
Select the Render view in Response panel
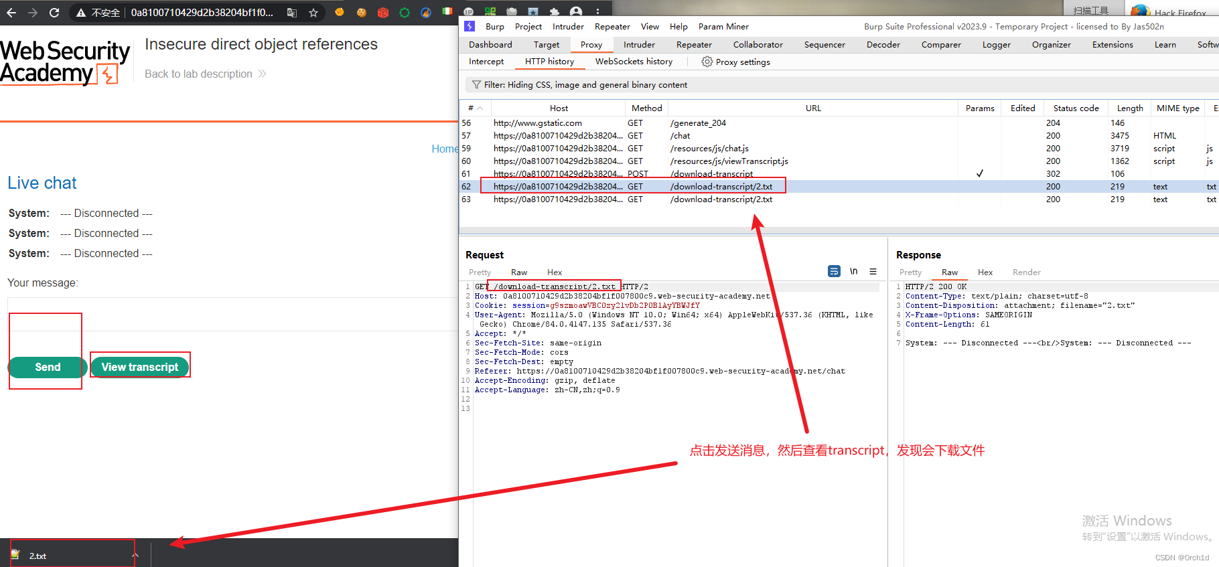pyautogui.click(x=1026, y=272)
